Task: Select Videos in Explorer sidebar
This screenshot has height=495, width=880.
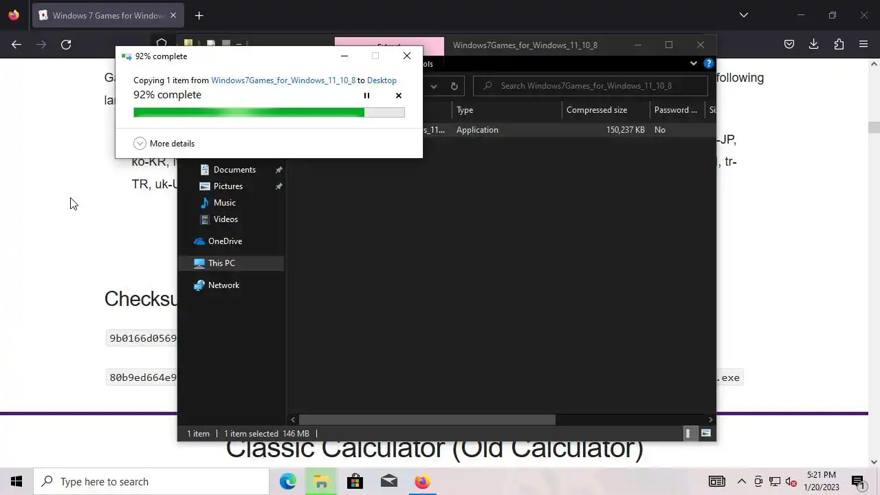Action: click(225, 219)
